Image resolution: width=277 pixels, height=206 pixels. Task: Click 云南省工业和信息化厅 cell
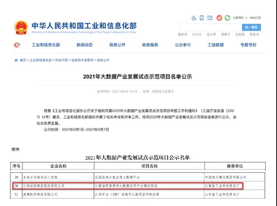(235, 186)
